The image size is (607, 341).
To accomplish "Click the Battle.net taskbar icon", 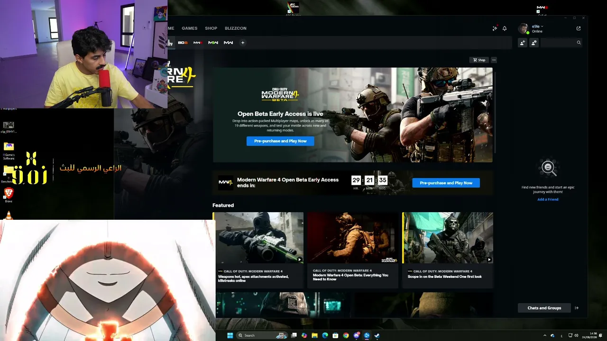I will coord(367,335).
